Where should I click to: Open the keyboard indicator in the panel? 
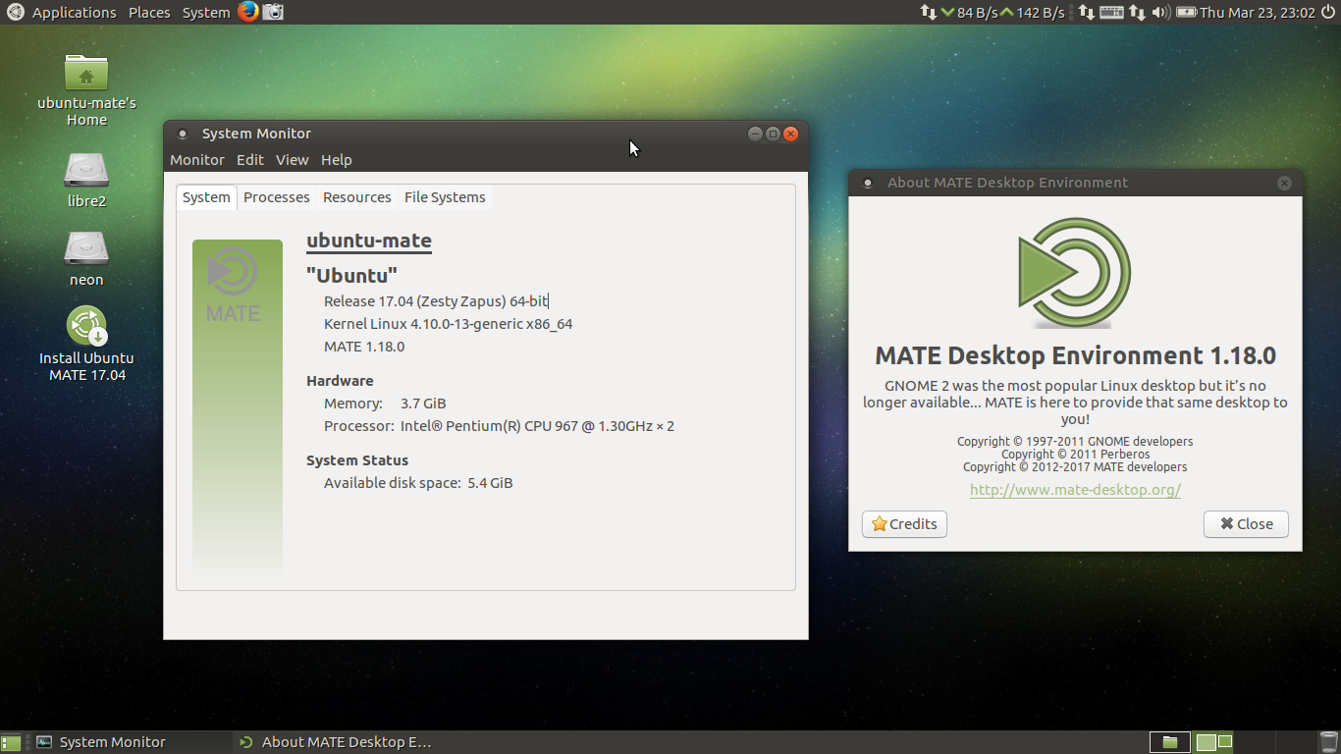(x=1111, y=12)
